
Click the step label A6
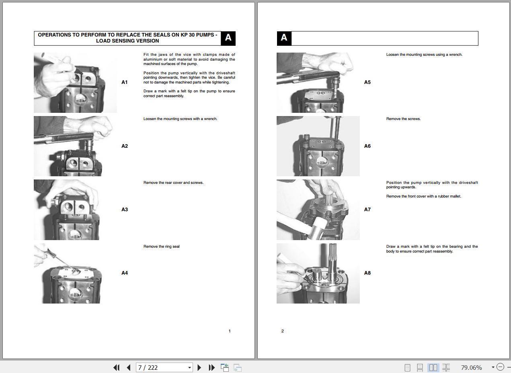pos(367,146)
